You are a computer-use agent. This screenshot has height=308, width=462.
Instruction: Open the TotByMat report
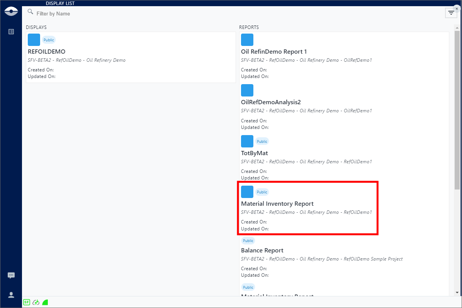[254, 153]
